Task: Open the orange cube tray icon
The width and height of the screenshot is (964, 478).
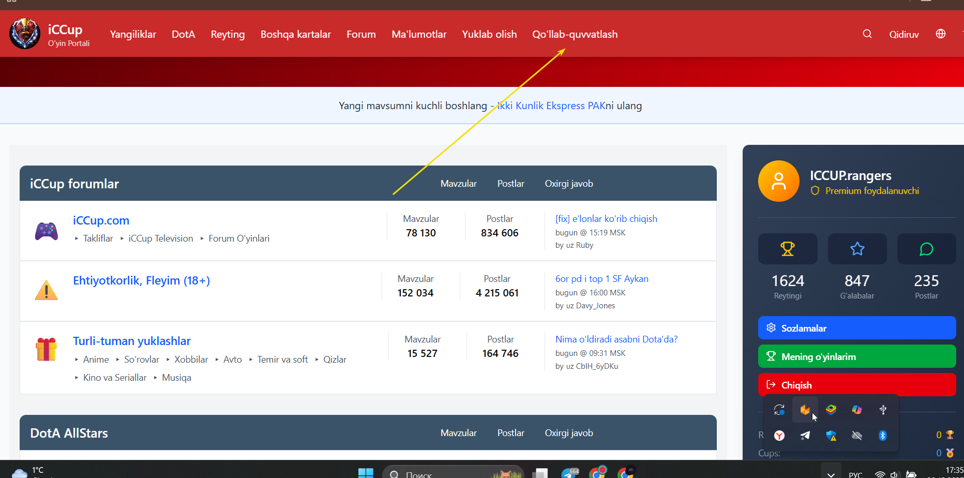Action: [x=805, y=410]
